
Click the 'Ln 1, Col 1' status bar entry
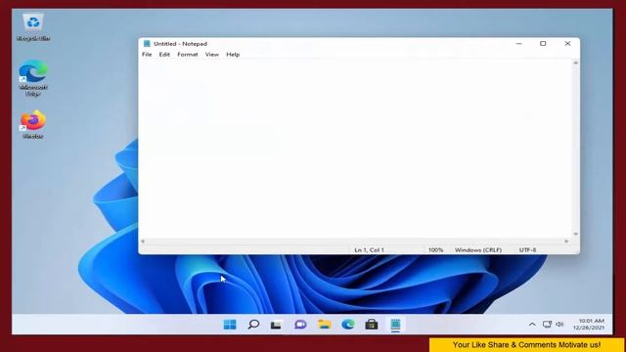369,250
